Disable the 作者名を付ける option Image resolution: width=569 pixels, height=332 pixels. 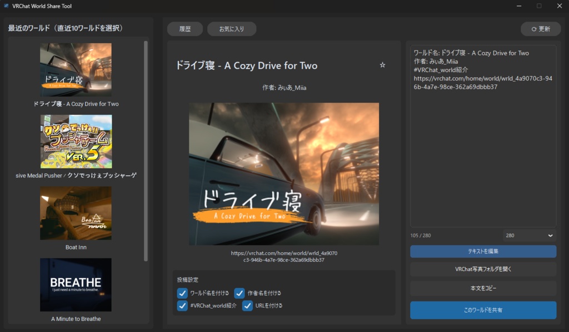(x=239, y=293)
